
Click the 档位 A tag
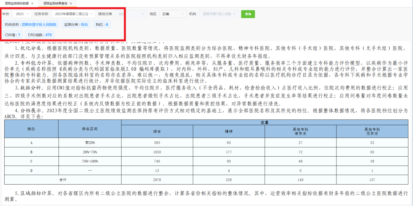tap(102, 25)
